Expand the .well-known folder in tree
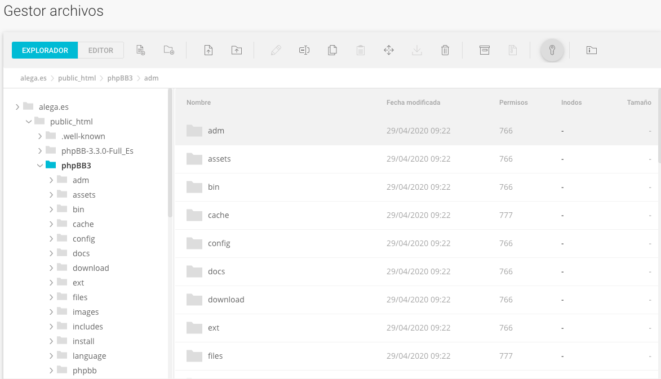661x379 pixels. (x=40, y=136)
